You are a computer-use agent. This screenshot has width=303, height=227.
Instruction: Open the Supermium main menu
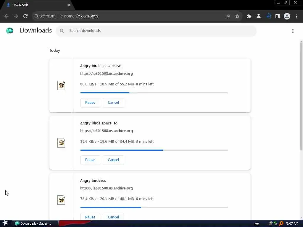pos(296,17)
